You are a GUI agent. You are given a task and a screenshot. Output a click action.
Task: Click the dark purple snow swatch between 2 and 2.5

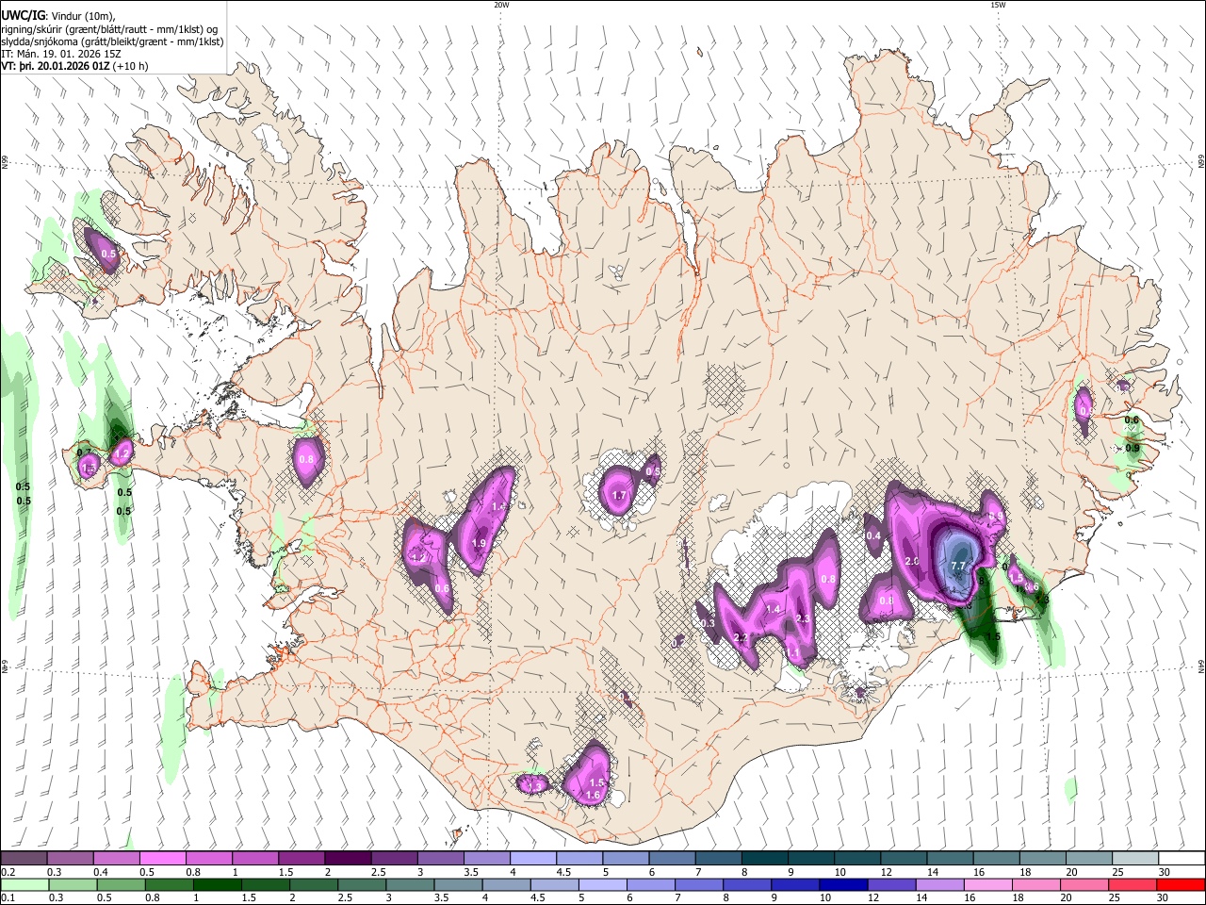(x=348, y=858)
